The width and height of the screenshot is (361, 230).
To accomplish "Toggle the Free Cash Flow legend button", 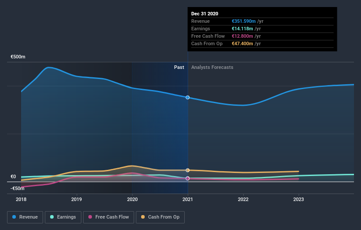I will click(109, 217).
